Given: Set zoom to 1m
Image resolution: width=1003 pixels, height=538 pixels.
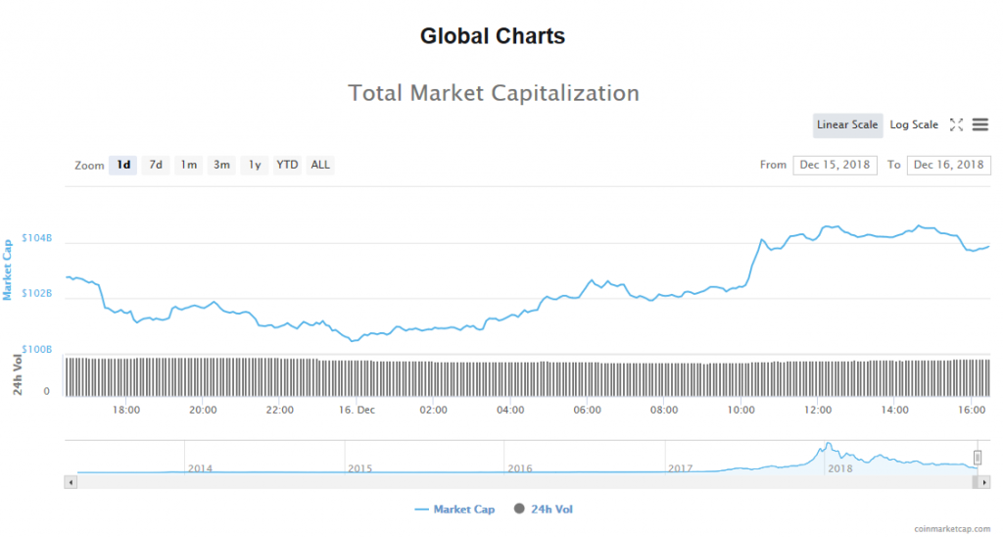Looking at the screenshot, I should tap(189, 165).
